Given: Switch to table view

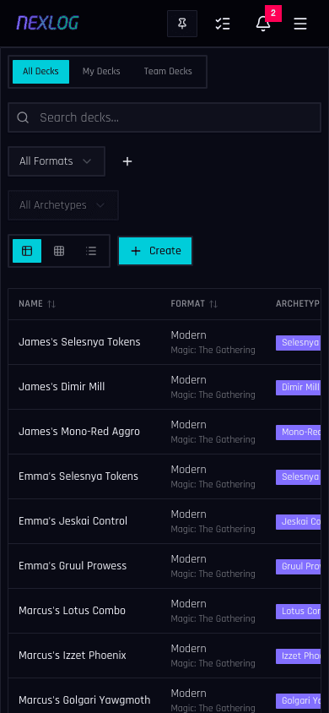Looking at the screenshot, I should (x=27, y=251).
